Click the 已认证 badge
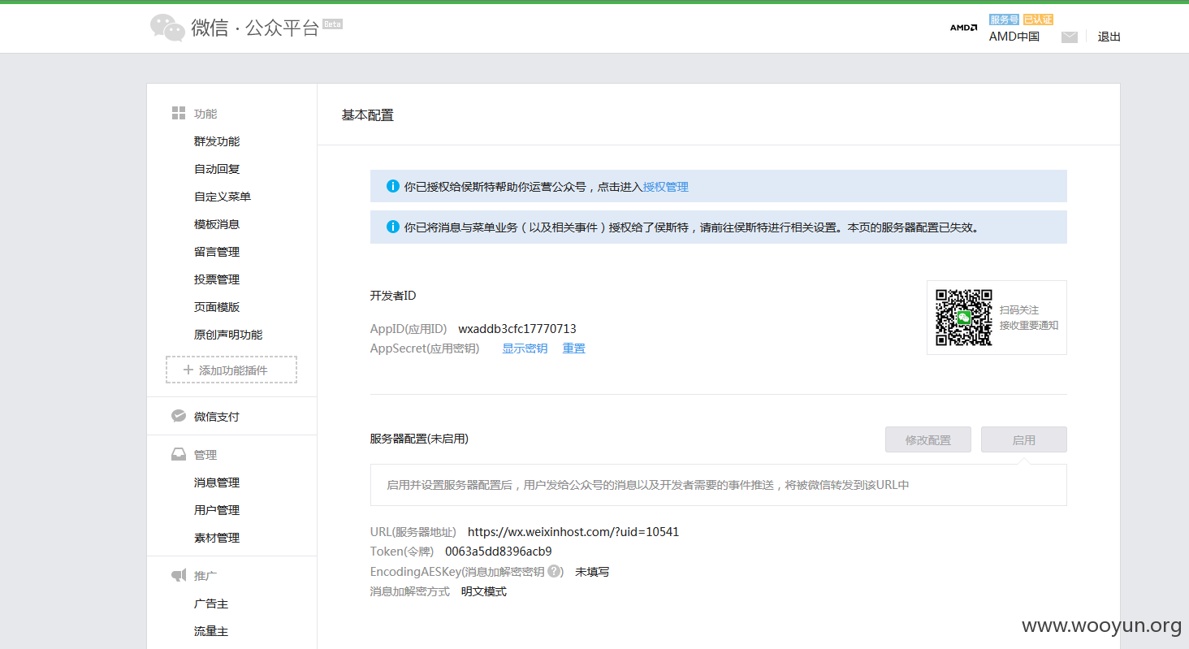 click(1038, 19)
